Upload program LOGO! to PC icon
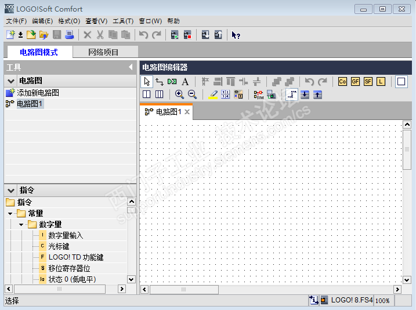Image resolution: width=416 pixels, height=310 pixels. 218,35
